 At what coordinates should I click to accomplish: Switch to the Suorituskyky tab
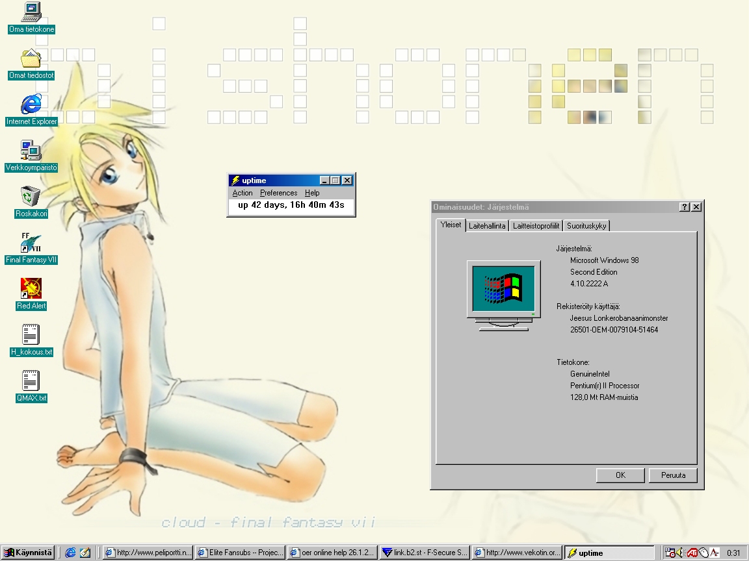(x=586, y=226)
